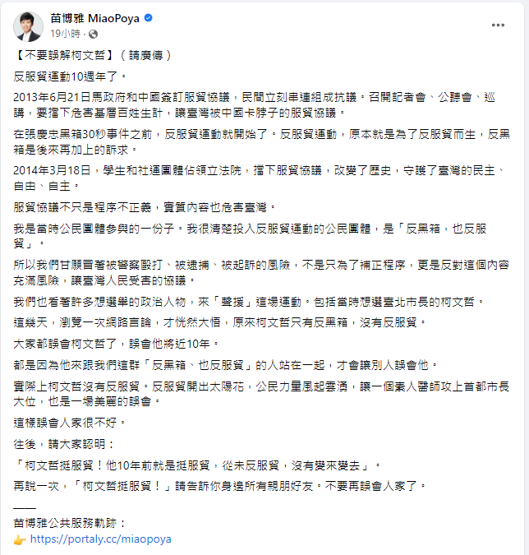529x555 pixels.
Task: Click the globe public-audience icon
Action: [x=94, y=34]
